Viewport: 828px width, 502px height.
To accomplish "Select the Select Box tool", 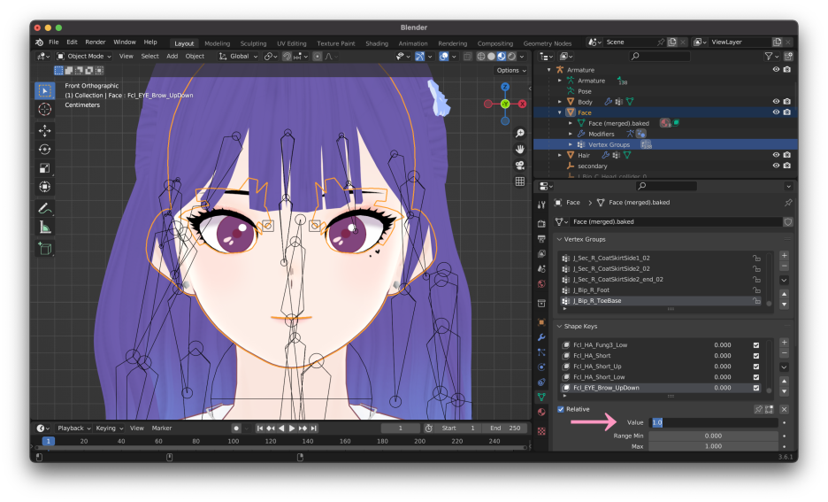I will [45, 91].
